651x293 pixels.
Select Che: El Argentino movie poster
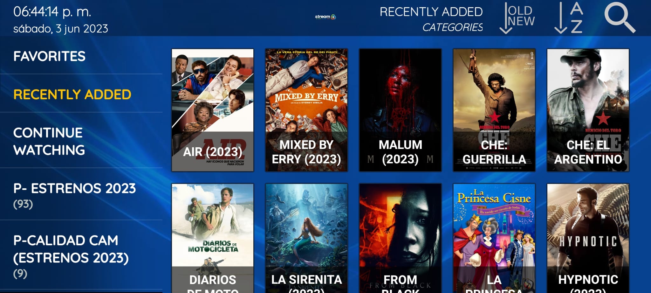588,110
